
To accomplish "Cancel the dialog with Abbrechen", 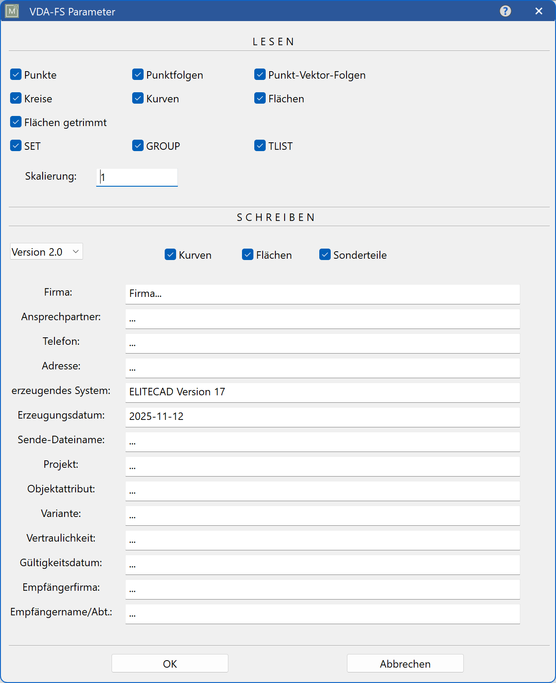I will point(405,663).
